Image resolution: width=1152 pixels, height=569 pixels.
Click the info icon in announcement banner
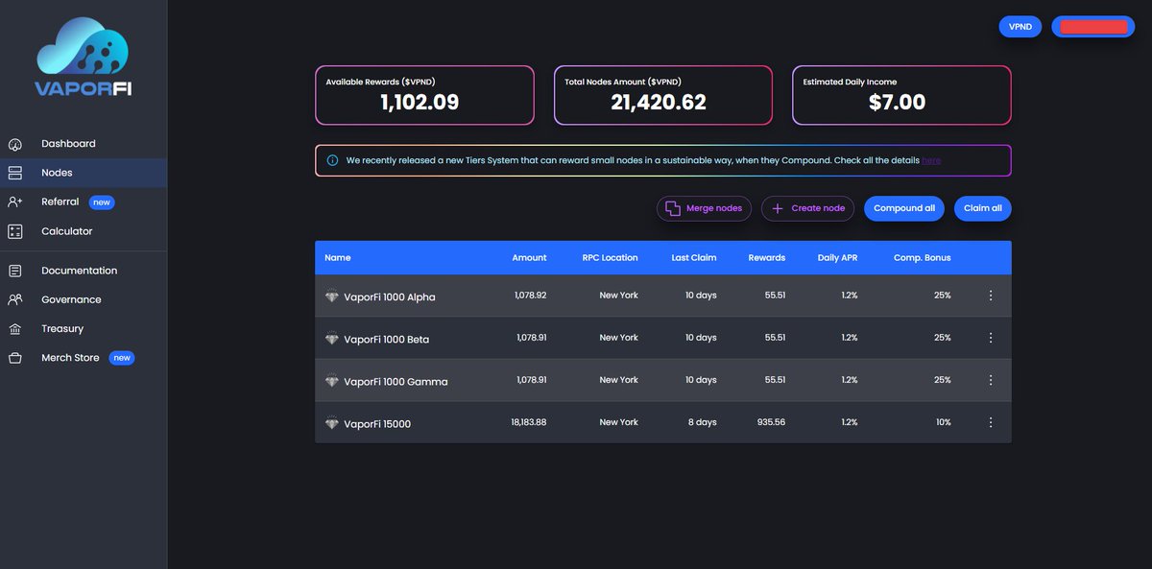(x=332, y=160)
